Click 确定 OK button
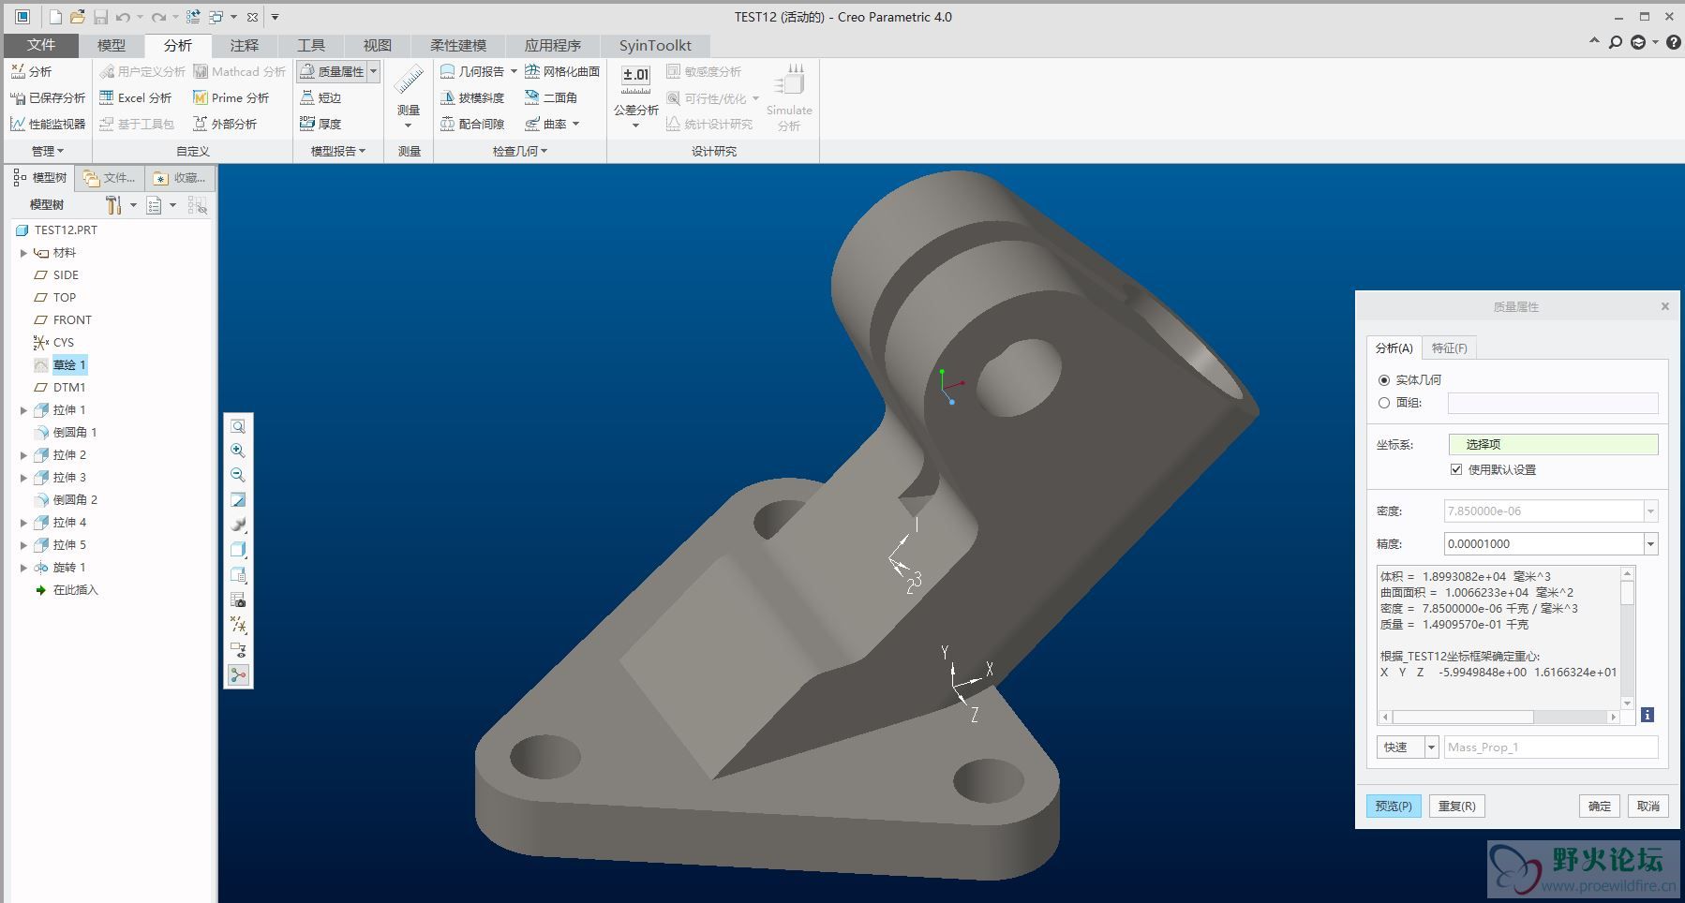This screenshot has width=1685, height=903. 1600,806
